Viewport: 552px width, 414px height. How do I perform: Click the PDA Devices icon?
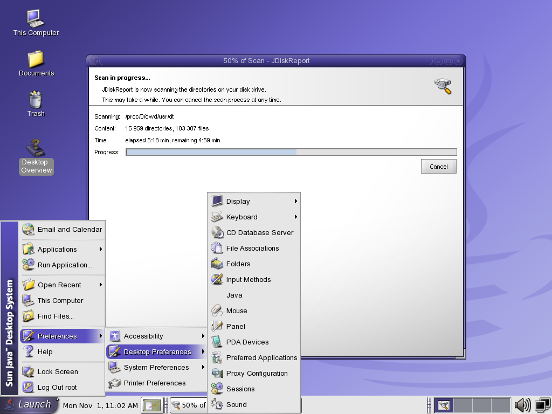click(217, 342)
